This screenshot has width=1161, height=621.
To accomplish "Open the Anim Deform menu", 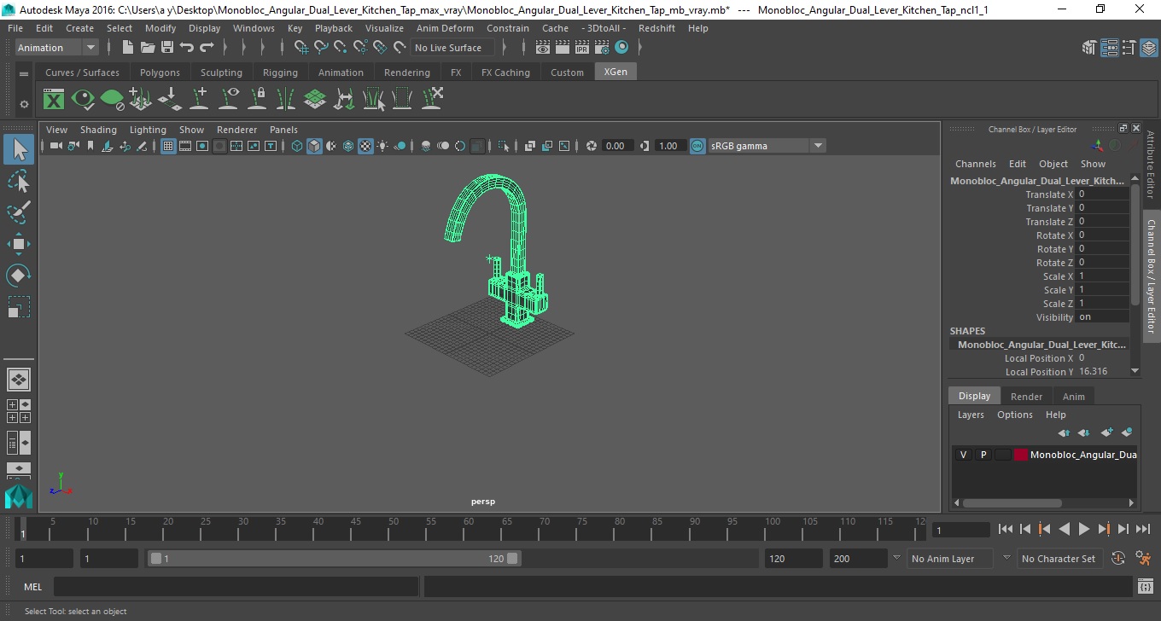I will tap(445, 28).
